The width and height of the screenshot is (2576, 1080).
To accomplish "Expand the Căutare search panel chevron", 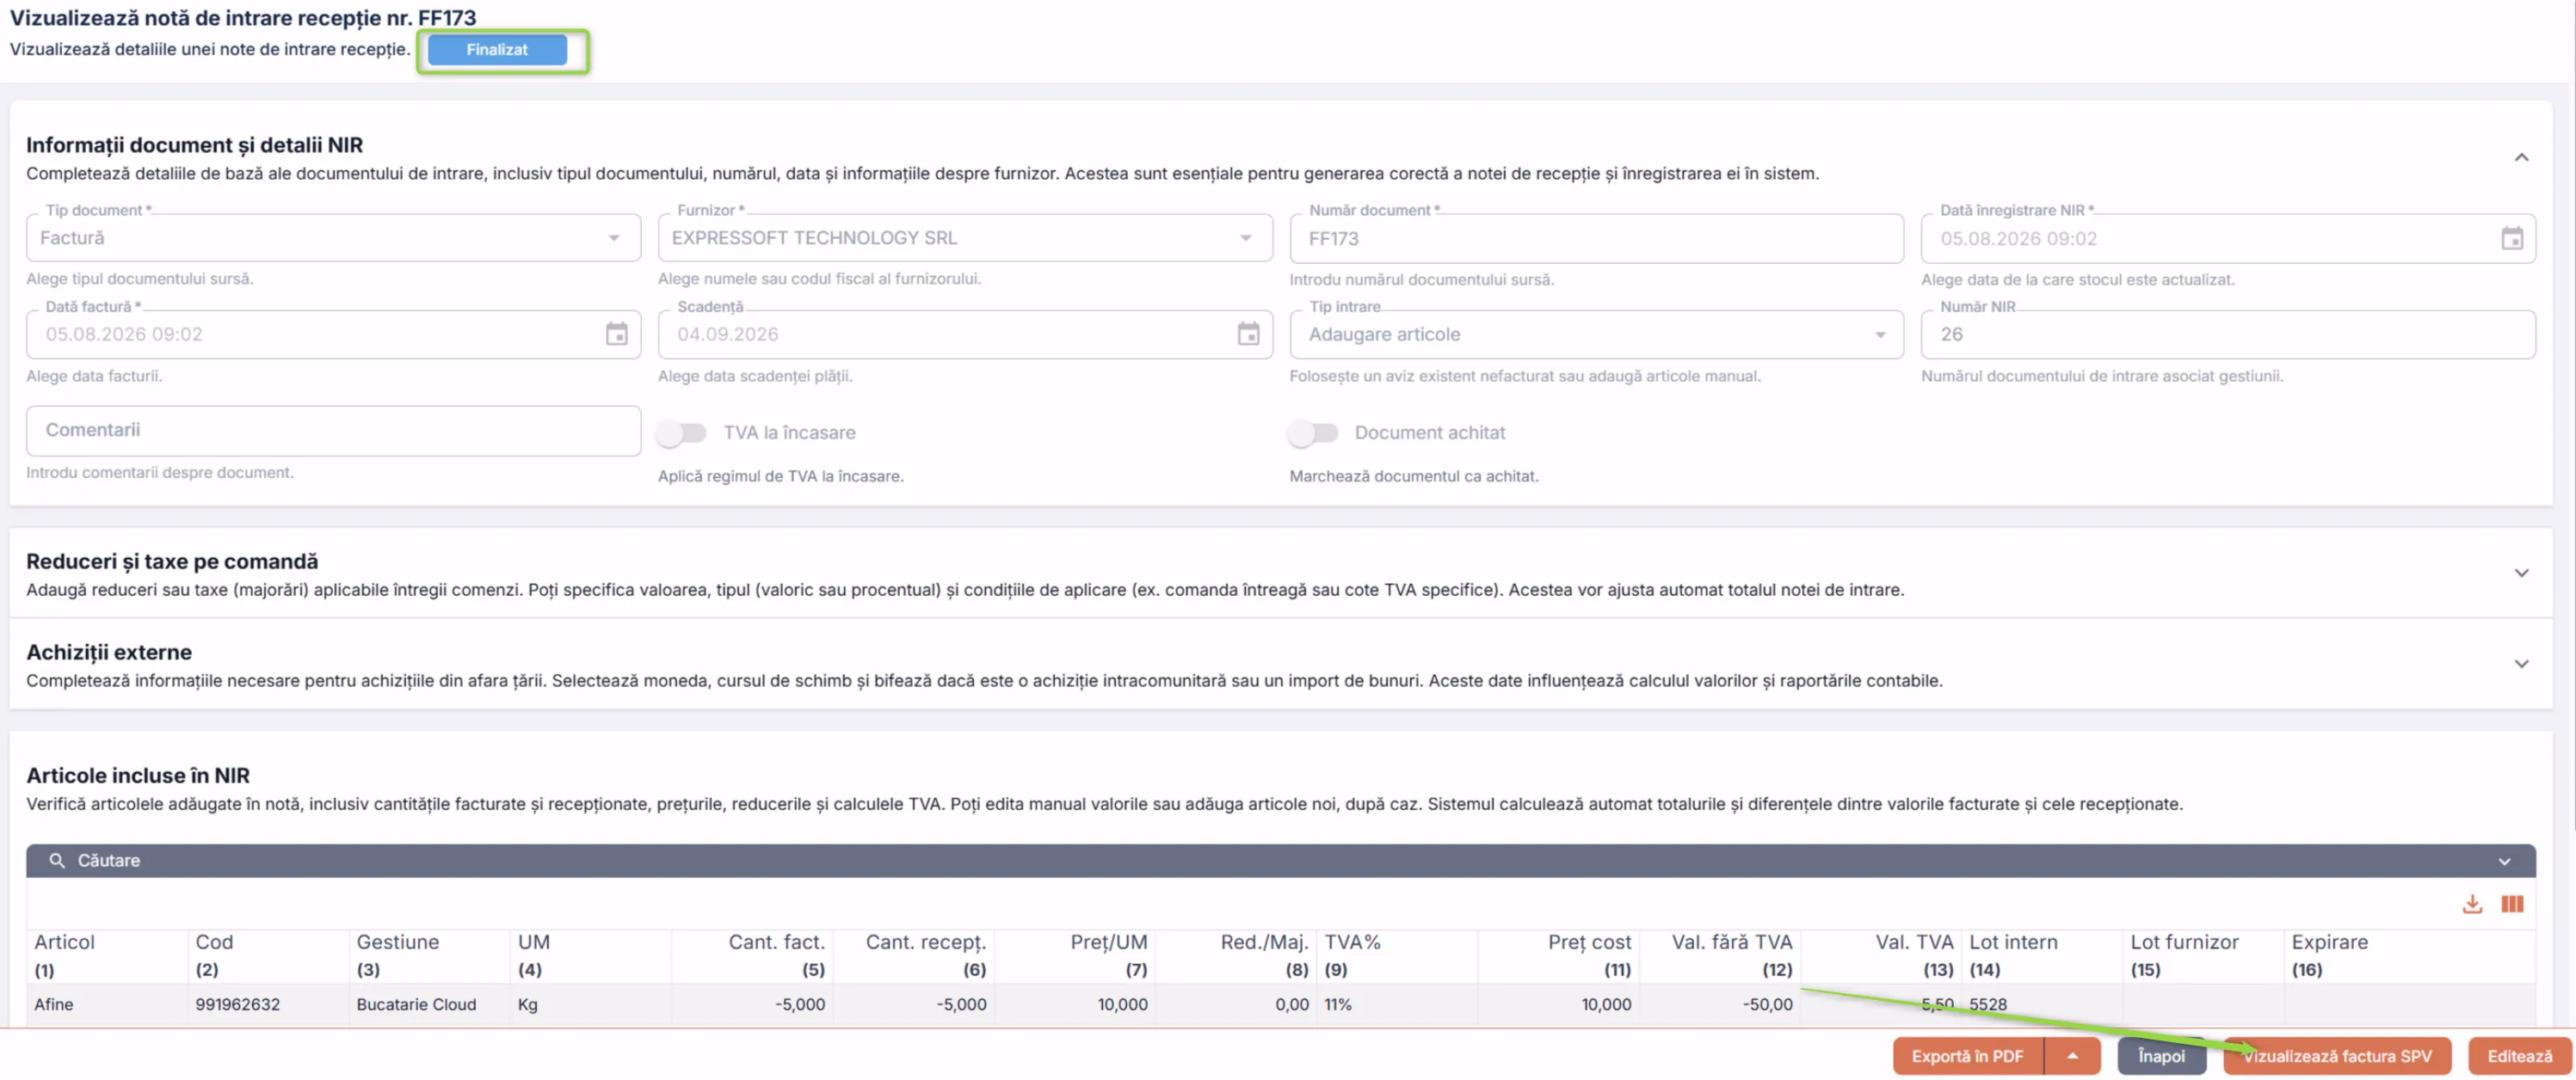I will tap(2504, 862).
